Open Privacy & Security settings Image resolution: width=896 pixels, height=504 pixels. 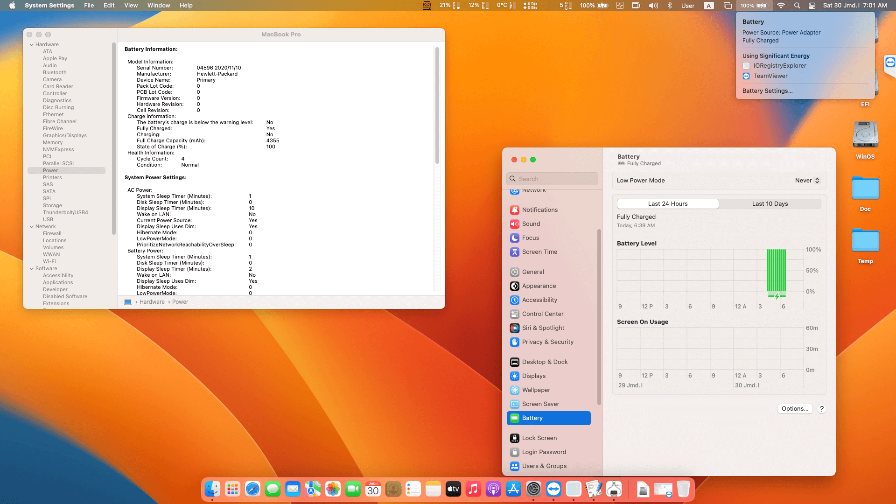click(x=547, y=342)
